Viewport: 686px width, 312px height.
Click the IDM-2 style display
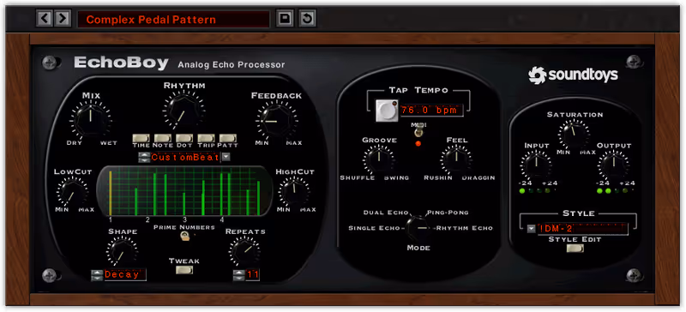coord(582,229)
